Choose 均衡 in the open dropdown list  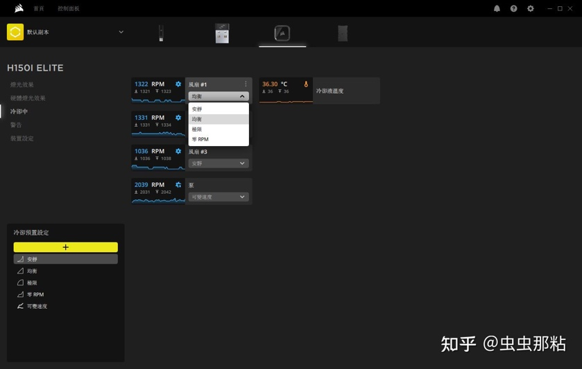point(219,119)
